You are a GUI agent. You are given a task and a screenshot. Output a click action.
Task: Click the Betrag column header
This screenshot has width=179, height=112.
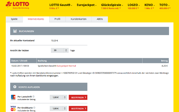coord(155,61)
